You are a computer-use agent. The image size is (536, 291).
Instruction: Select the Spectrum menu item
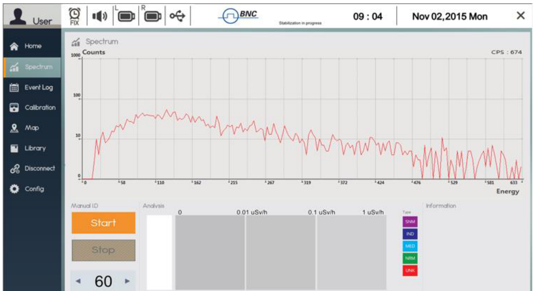point(32,67)
